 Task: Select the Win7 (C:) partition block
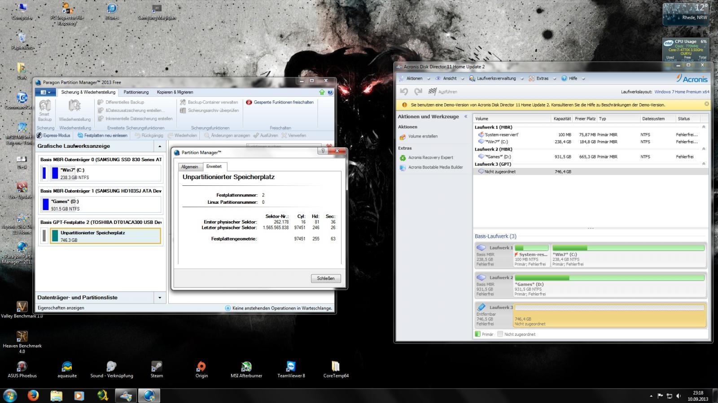[x=105, y=173]
